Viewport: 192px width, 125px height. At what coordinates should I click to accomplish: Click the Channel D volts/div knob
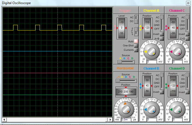point(177,109)
